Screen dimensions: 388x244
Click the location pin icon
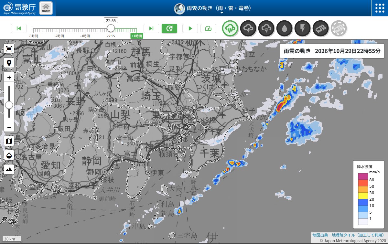click(x=9, y=63)
